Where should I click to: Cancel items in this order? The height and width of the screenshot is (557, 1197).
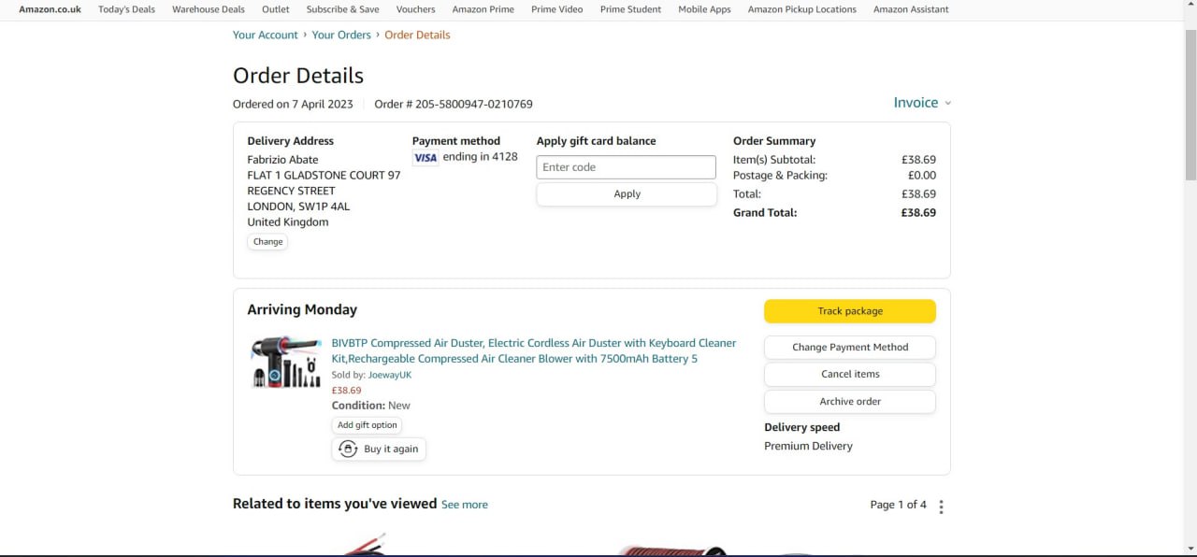[850, 375]
